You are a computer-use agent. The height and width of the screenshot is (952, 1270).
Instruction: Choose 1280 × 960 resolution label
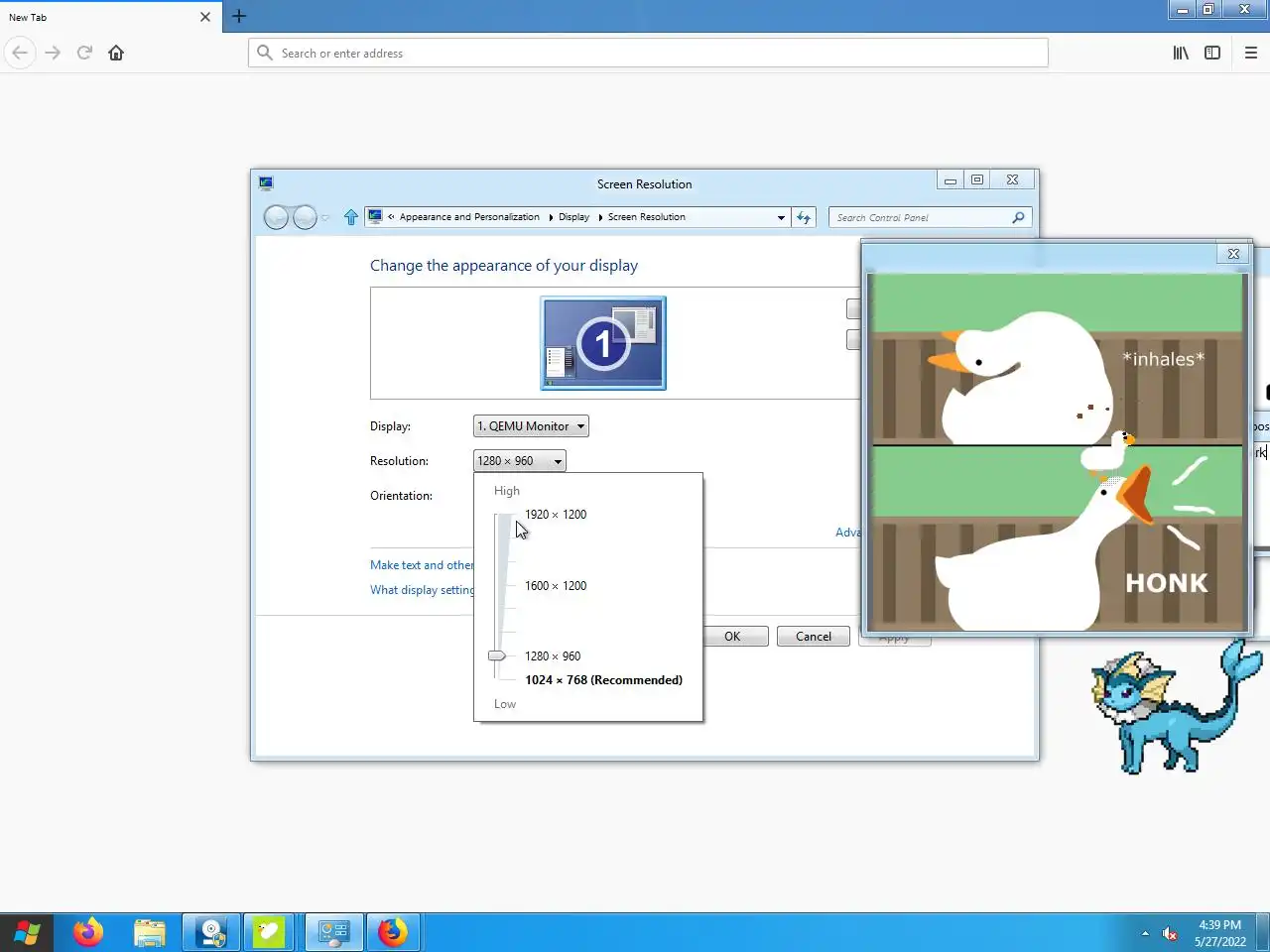click(x=553, y=656)
